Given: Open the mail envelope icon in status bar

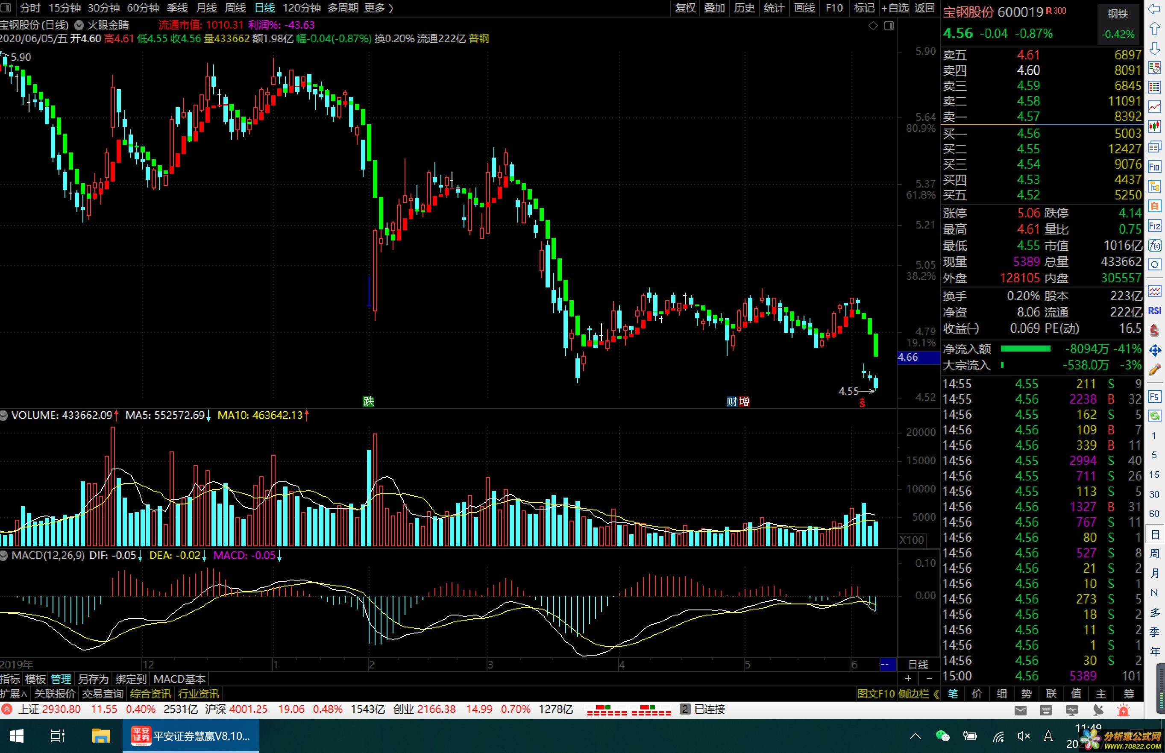Looking at the screenshot, I should click(x=1020, y=710).
